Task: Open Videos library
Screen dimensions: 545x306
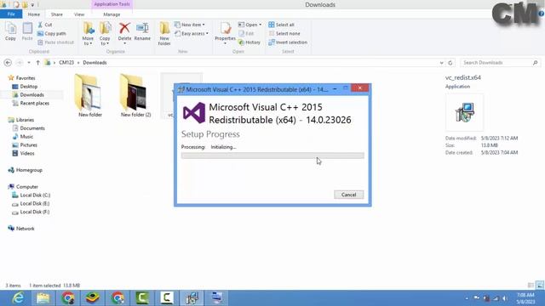Action: click(27, 153)
